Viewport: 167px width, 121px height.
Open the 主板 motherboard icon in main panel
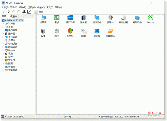pos(57,19)
